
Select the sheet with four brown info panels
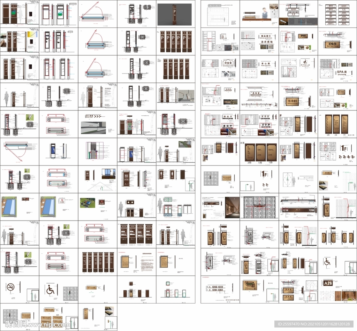(137, 234)
